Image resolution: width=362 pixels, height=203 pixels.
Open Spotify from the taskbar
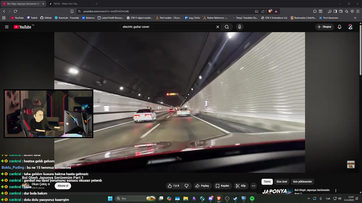click(252, 198)
